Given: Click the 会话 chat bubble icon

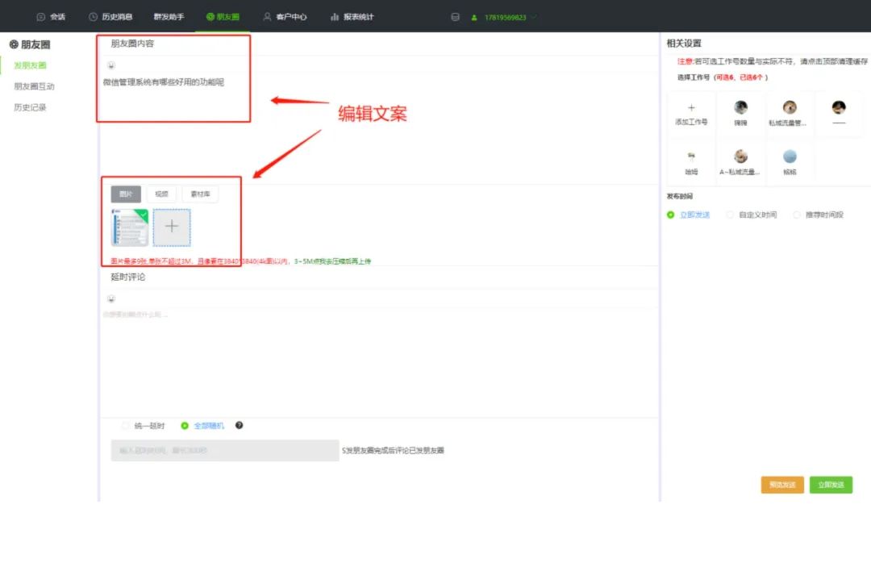Looking at the screenshot, I should click(39, 16).
